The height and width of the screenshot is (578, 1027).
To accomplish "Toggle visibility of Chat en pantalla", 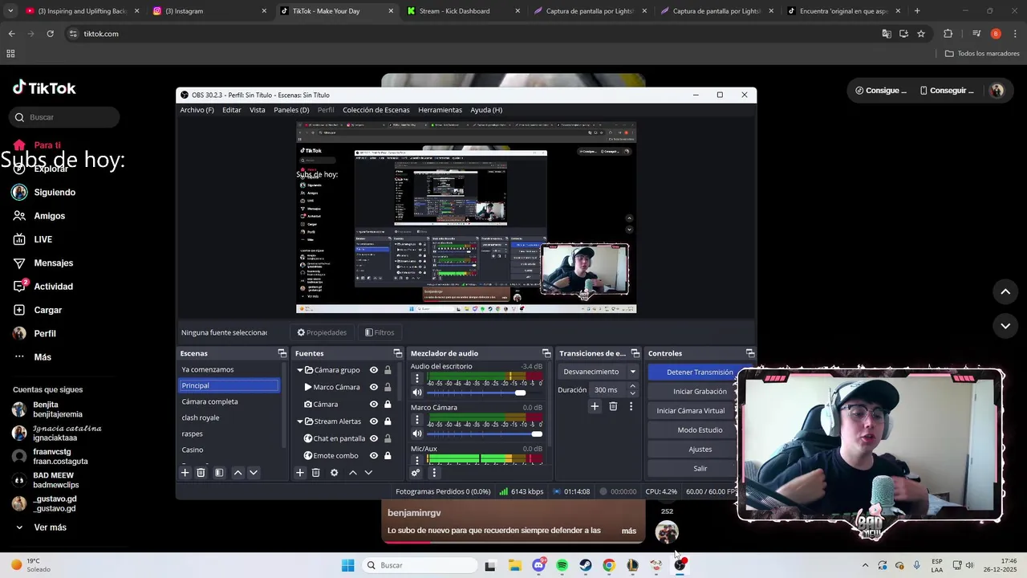I will tap(374, 438).
